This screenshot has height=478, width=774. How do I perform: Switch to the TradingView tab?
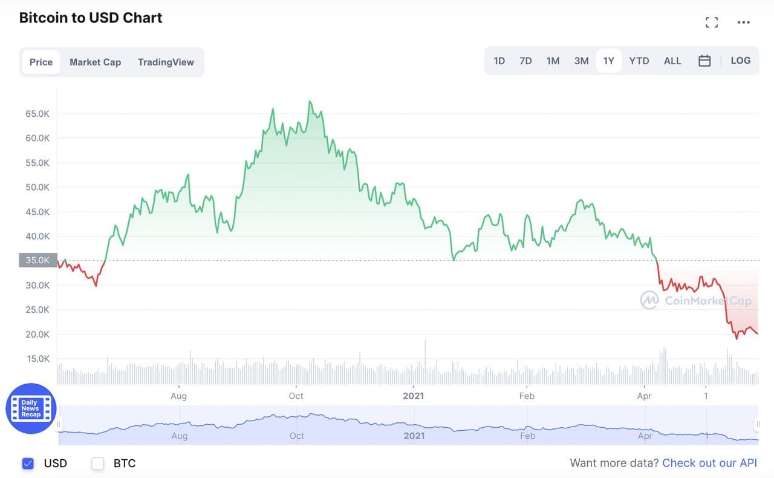[x=166, y=62]
